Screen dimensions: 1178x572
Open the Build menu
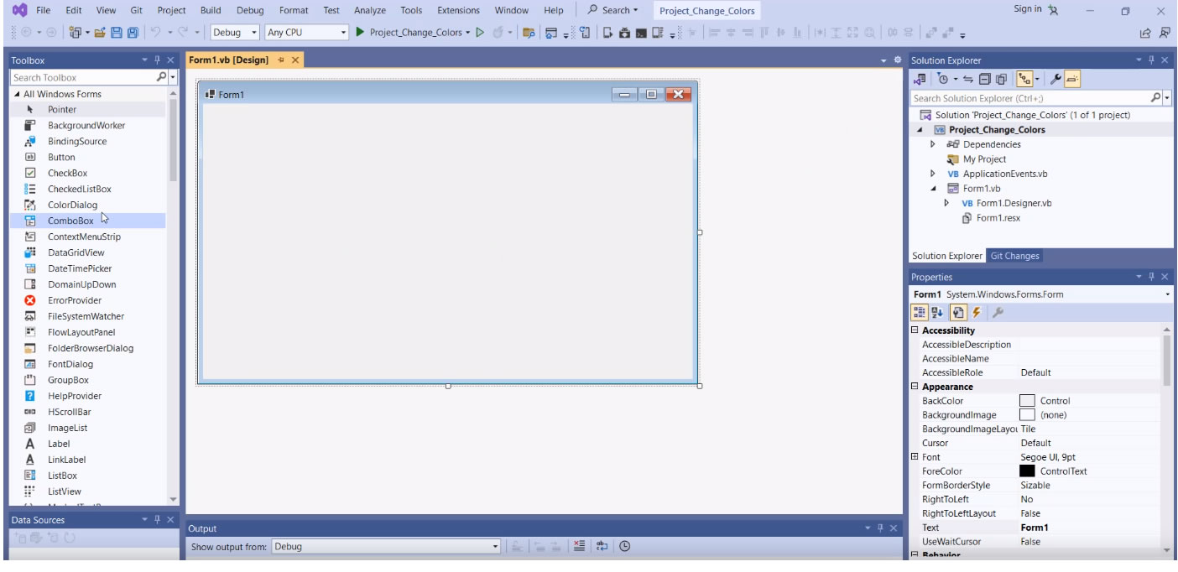pyautogui.click(x=211, y=10)
